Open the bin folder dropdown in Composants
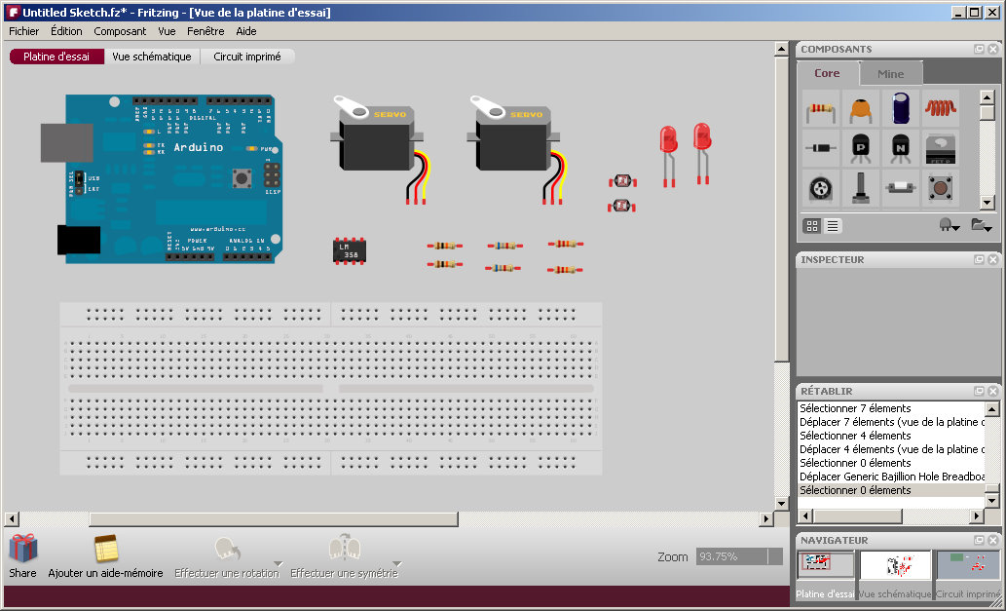Viewport: 1006px width, 611px height. [x=982, y=225]
